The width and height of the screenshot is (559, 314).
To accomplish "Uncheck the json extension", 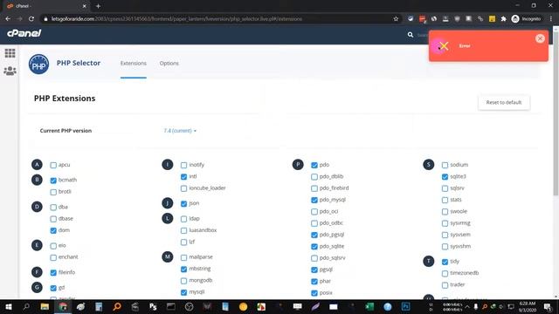I will (184, 203).
